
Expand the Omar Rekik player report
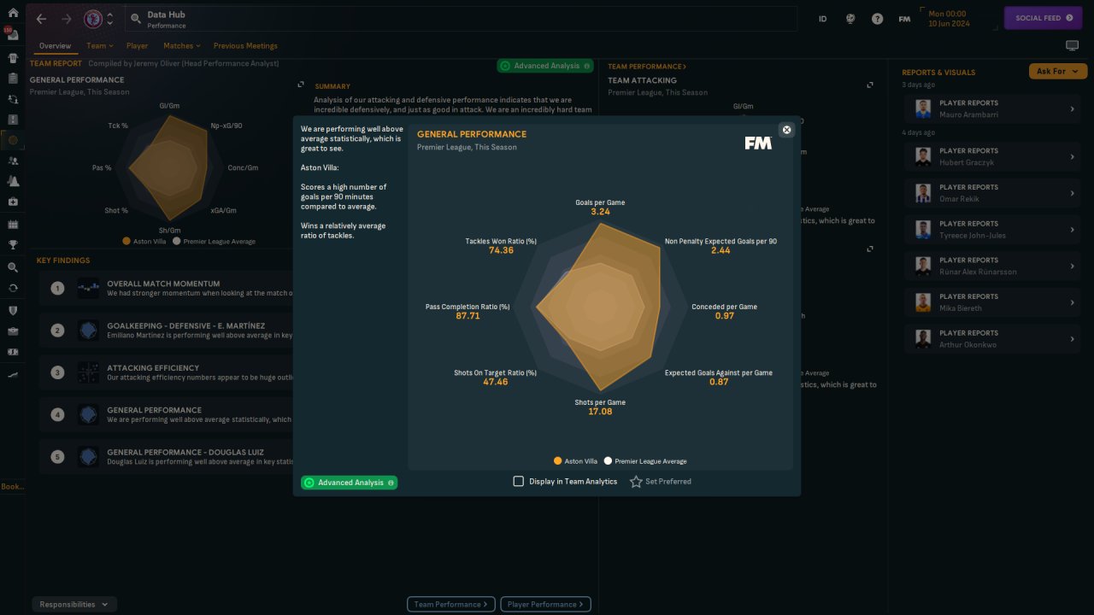pos(1072,194)
